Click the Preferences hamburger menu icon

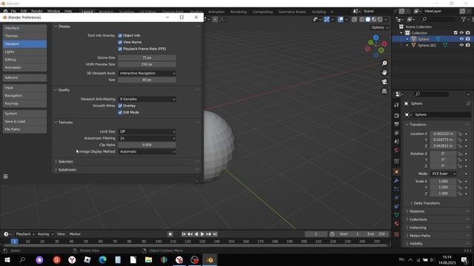[x=5, y=177]
